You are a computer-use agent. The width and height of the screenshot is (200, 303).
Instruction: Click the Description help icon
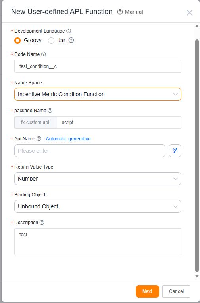click(x=42, y=222)
